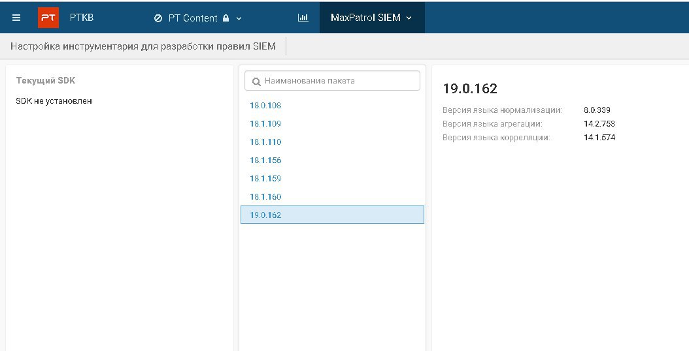
Task: Click the lock icon beside PT Content
Action: (x=226, y=18)
